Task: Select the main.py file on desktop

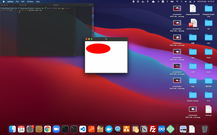Action: [x=208, y=110]
